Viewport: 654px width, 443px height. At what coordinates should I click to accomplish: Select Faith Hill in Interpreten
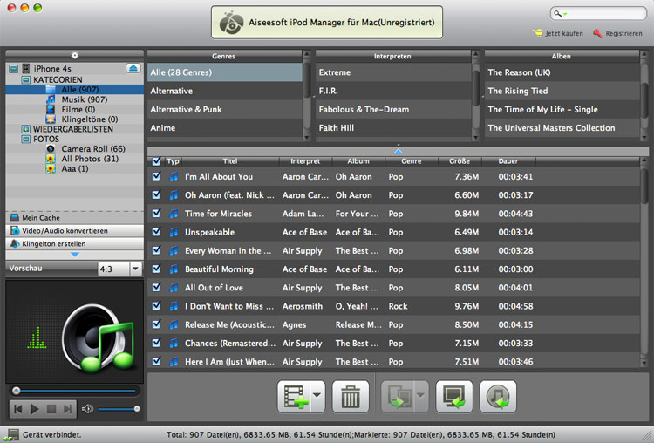[x=393, y=127]
